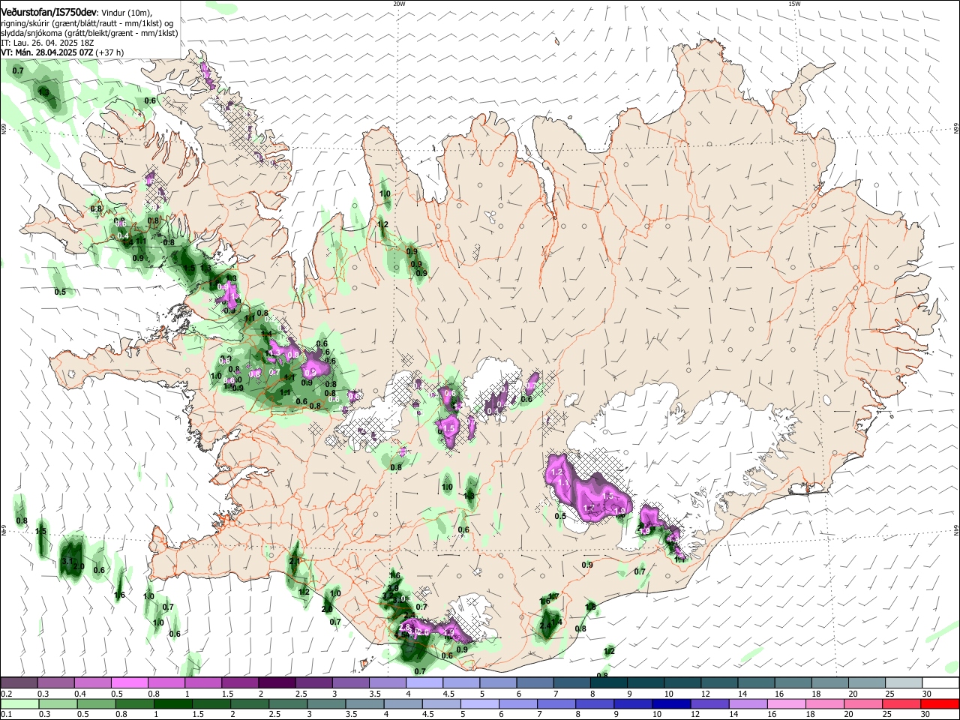
Task: Choose the snow scale swatch from 3.5 to 4
Action: click(387, 683)
